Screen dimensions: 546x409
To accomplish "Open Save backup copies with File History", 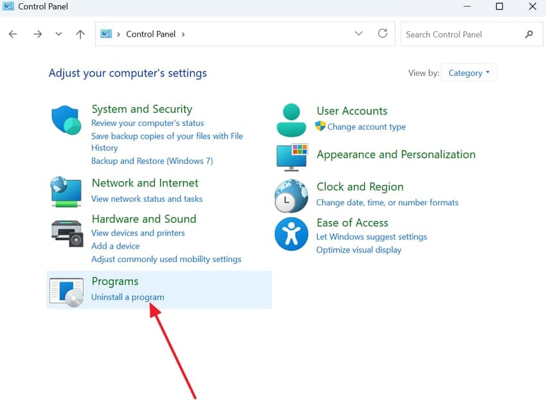I will tap(167, 142).
